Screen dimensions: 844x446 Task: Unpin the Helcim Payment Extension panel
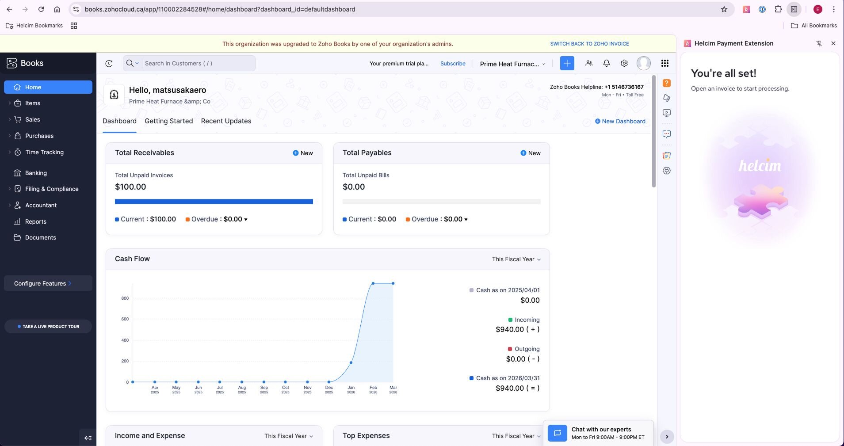(819, 43)
